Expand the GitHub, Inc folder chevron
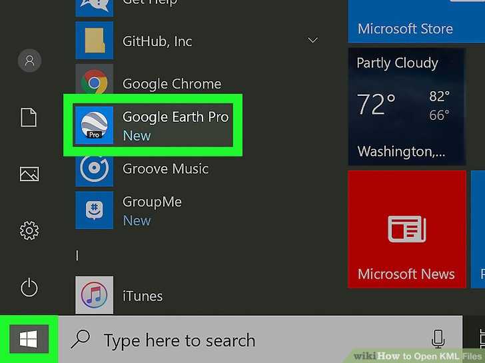This screenshot has width=485, height=363. tap(312, 40)
